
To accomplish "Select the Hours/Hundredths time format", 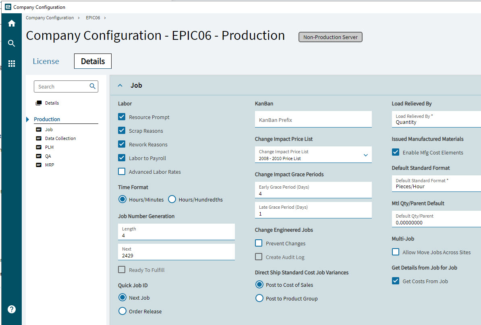I will [172, 200].
